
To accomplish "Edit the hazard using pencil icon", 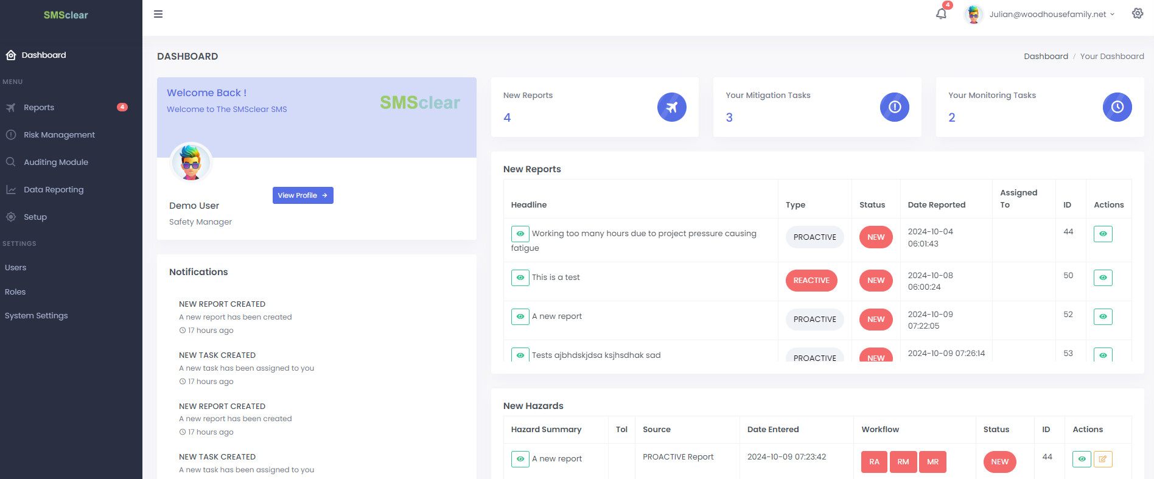I will 1102,459.
